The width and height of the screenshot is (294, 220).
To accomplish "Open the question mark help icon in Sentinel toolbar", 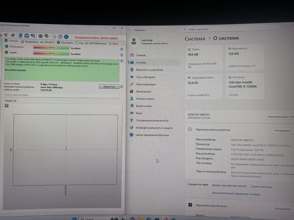I will pyautogui.click(x=60, y=37).
